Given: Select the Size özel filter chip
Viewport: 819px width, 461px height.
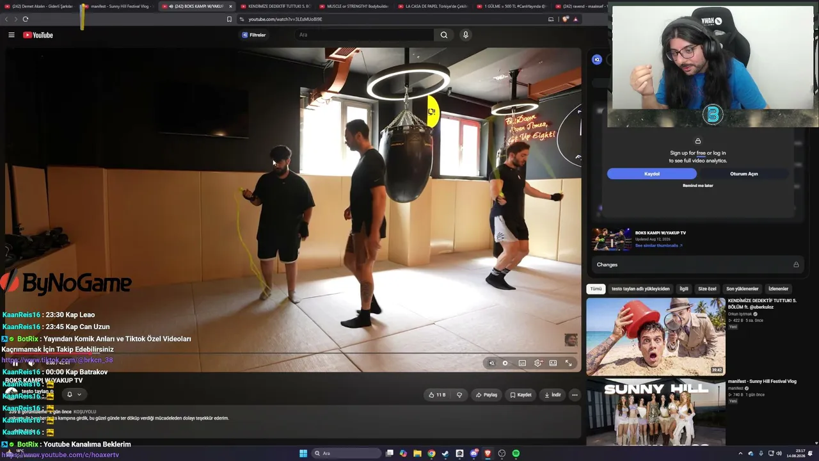Looking at the screenshot, I should (707, 289).
